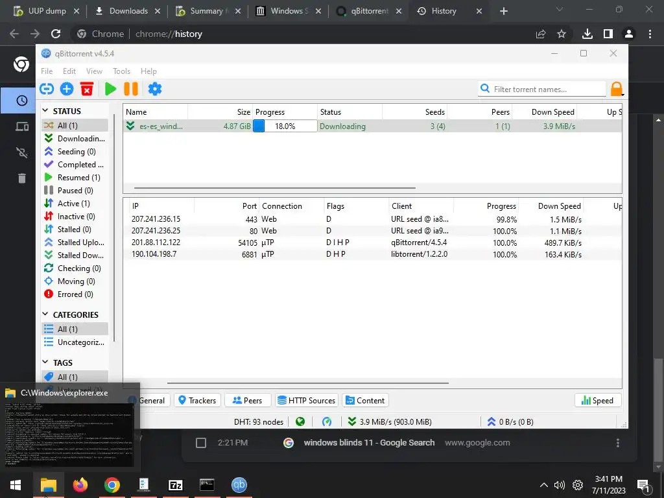Click the red Remove torrent icon
The width and height of the screenshot is (664, 498).
coord(87,89)
